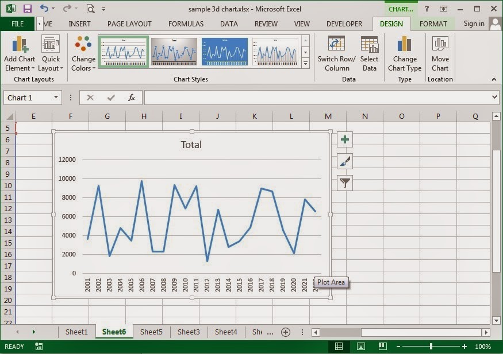Click the Sign in link
This screenshot has width=503, height=354.
(473, 24)
